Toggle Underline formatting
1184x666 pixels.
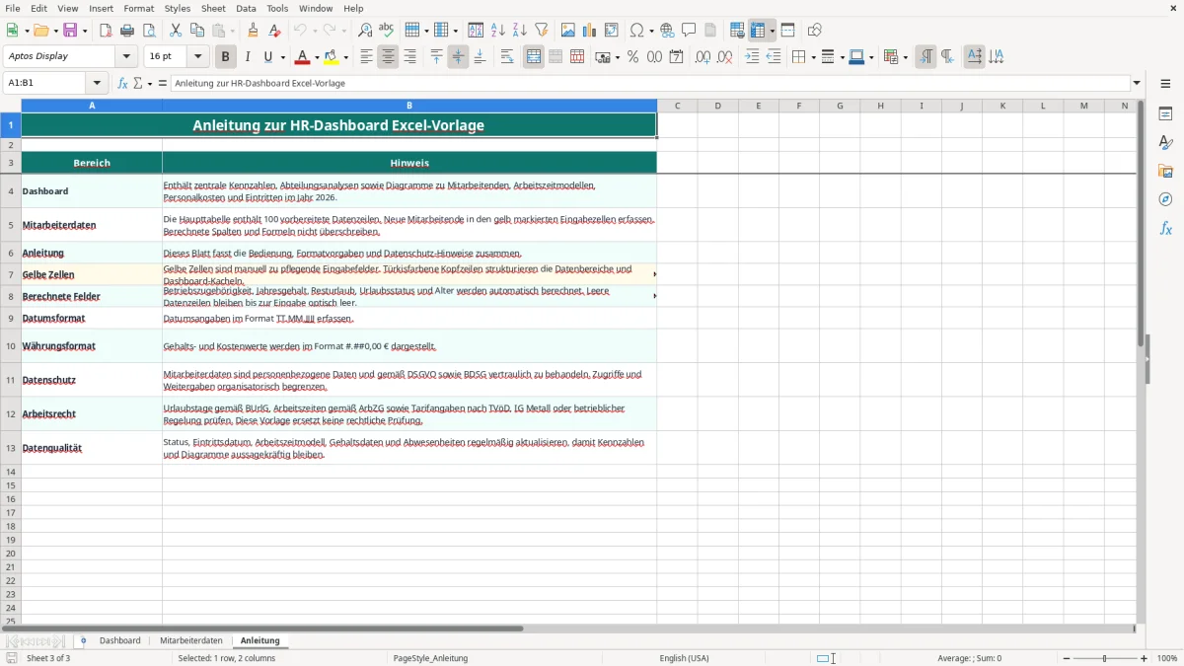pyautogui.click(x=267, y=57)
